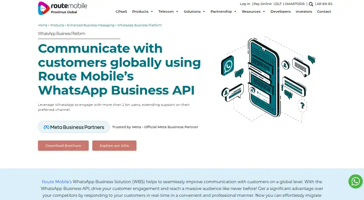This screenshot has width=364, height=200.
Task: Switch language to AR
Action: [319, 4]
